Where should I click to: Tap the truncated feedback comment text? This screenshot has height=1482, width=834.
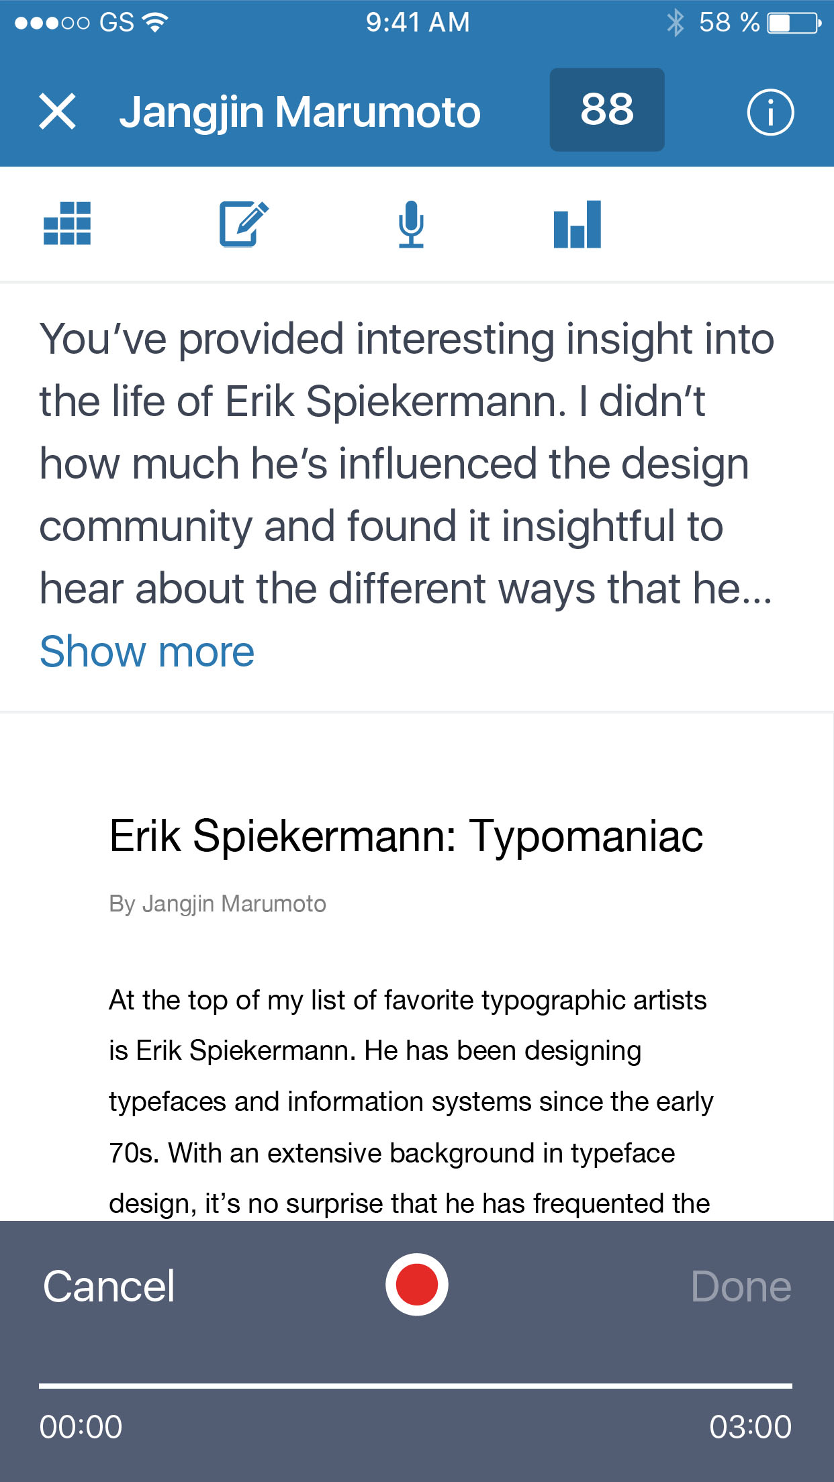406,463
